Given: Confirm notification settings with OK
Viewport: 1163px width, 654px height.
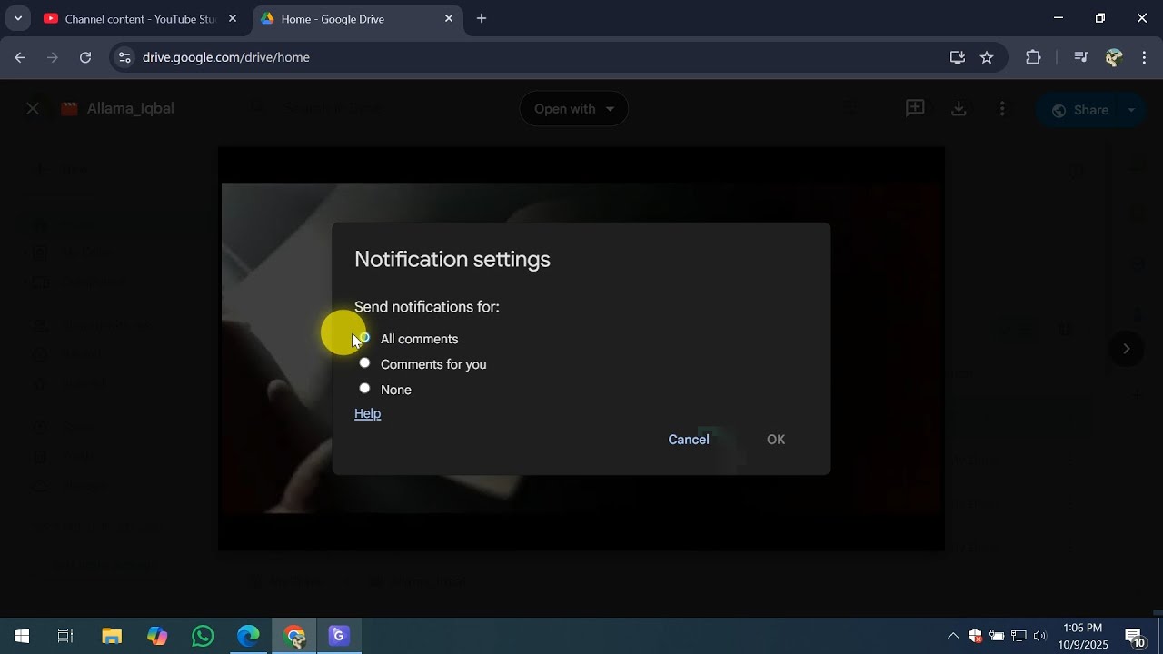Looking at the screenshot, I should [776, 440].
